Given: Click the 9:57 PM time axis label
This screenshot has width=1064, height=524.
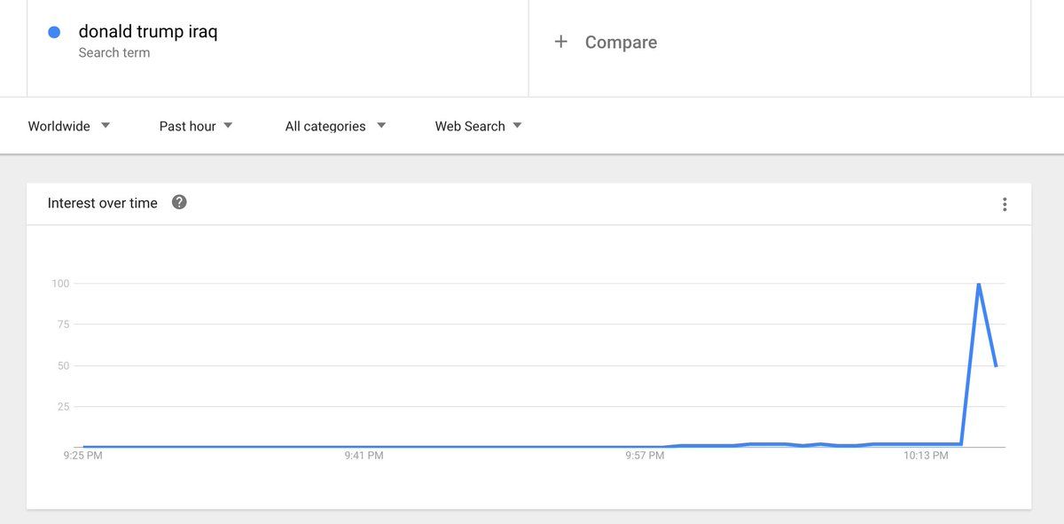Looking at the screenshot, I should click(645, 456).
